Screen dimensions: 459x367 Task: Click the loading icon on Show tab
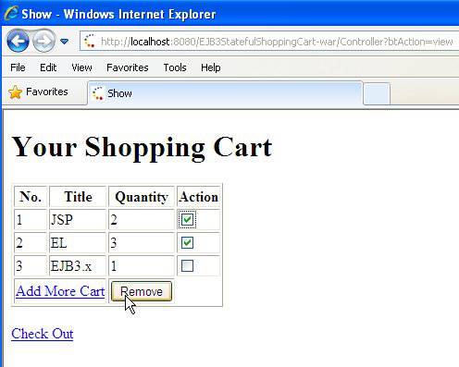[x=98, y=93]
